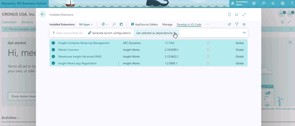Open Warehouse Insight Advanced WMS extension
This screenshot has height=126, width=295.
point(80,56)
